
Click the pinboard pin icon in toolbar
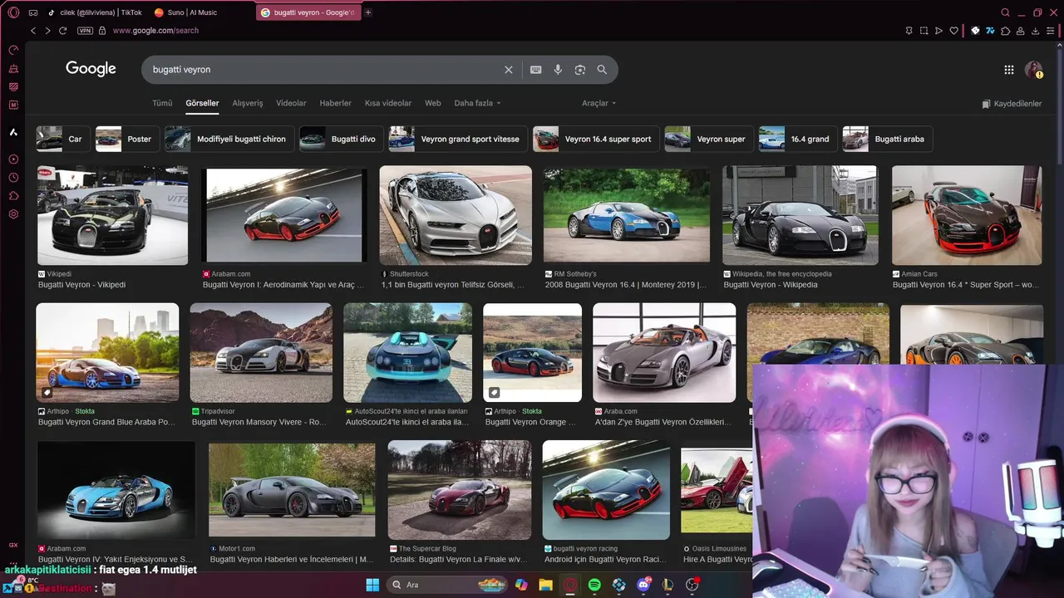909,31
